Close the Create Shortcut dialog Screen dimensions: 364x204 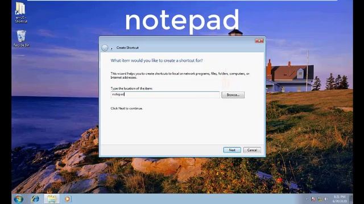tap(259, 41)
